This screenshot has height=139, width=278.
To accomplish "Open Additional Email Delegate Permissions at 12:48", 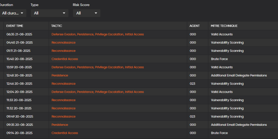I will tap(239, 75).
